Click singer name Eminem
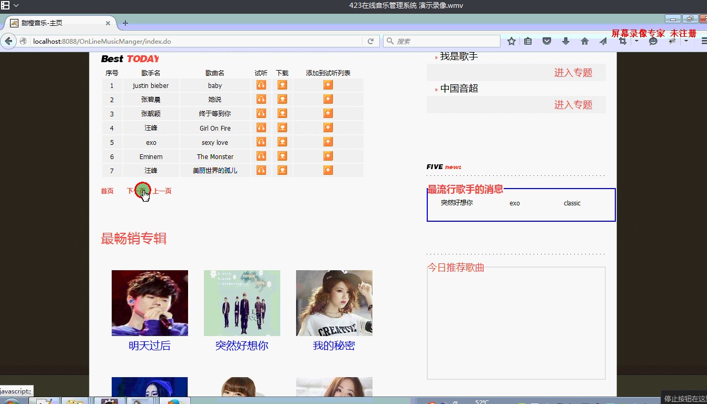The image size is (707, 404). [151, 156]
